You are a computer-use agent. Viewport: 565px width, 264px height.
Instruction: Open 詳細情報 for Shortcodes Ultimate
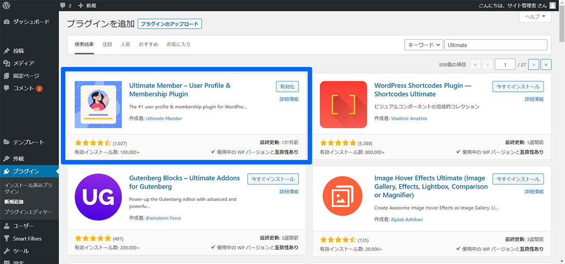coord(534,99)
